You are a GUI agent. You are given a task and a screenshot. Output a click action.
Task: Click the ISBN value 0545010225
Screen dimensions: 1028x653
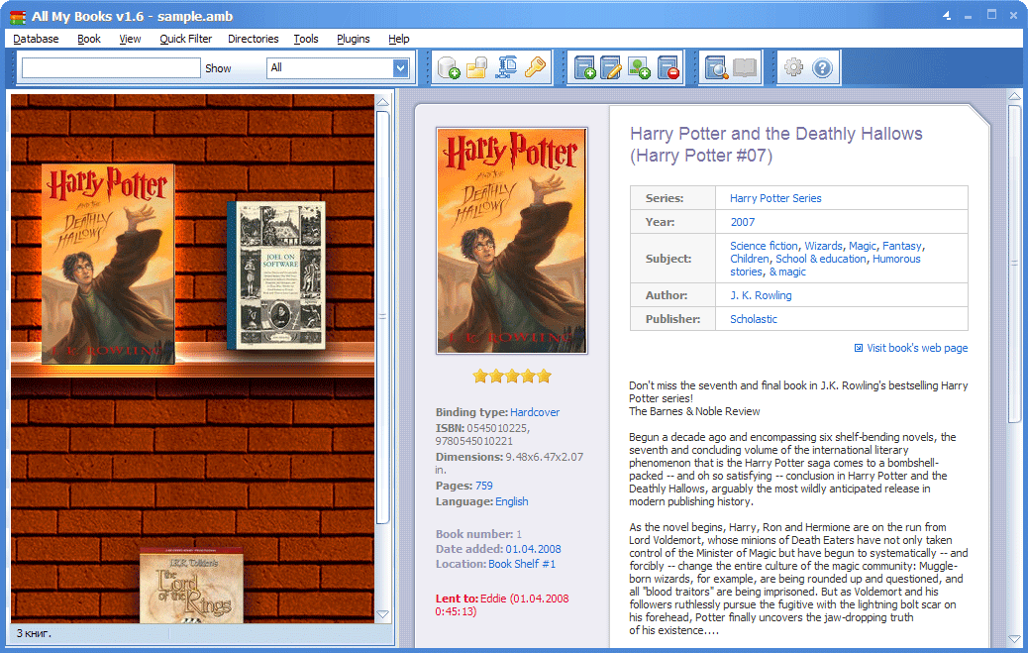click(497, 428)
